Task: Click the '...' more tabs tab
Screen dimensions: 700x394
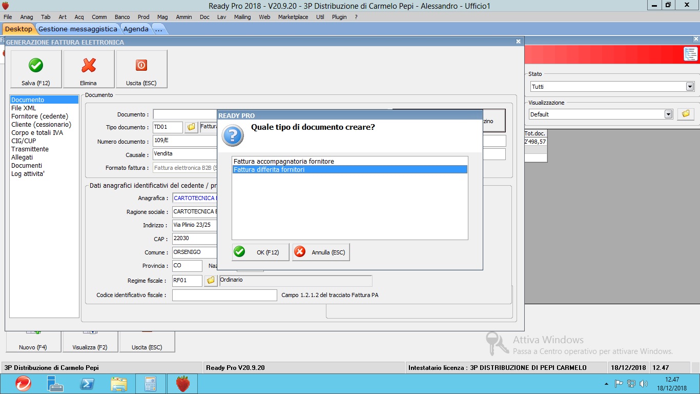Action: [159, 29]
